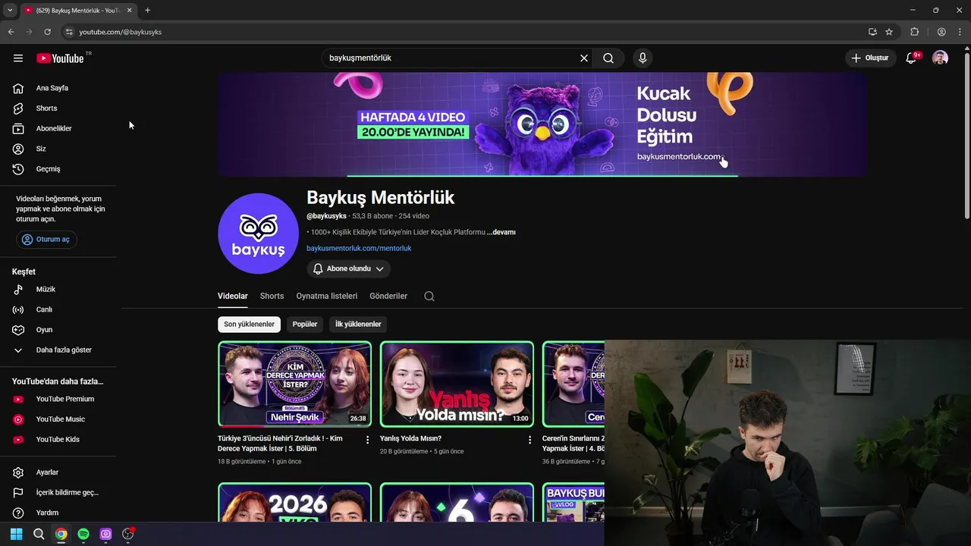Viewport: 971px width, 546px height.
Task: Play Yanlış Yolda mısın thumbnail
Action: pos(457,384)
